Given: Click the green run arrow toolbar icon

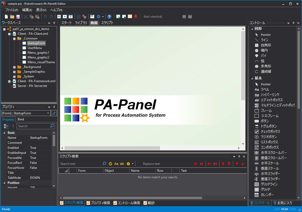Looking at the screenshot, I should pyautogui.click(x=118, y=17).
